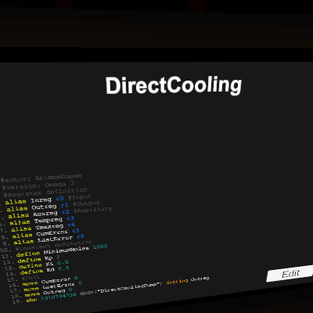Viewport: 313px width, 313px height.
Task: Select the "move CumError 0" code line
Action: click(50, 281)
